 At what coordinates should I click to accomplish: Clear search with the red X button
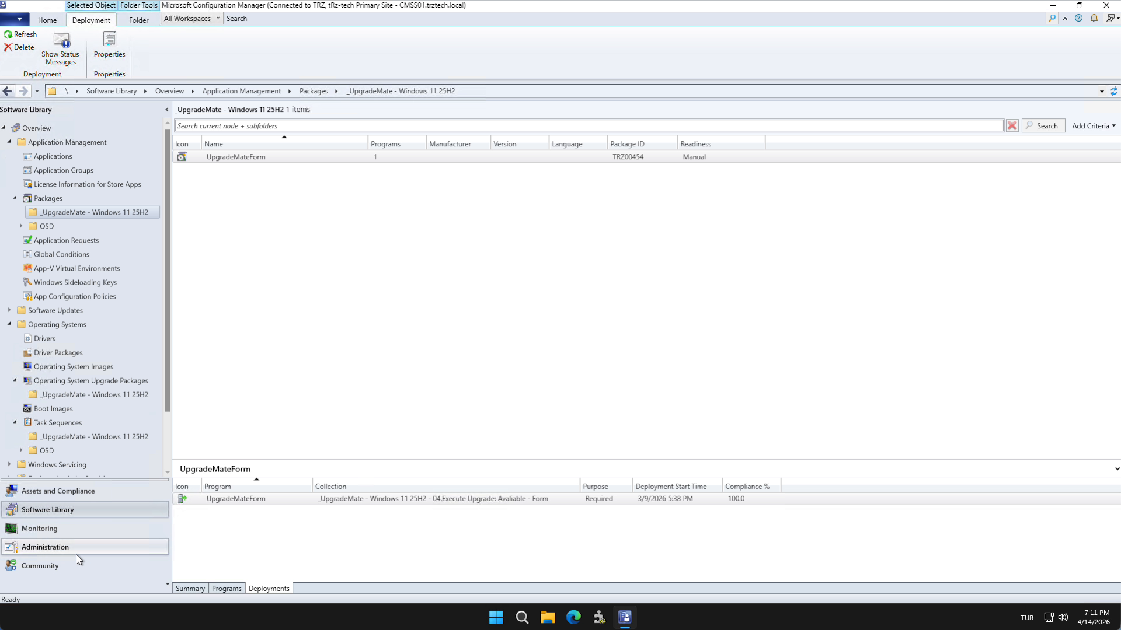click(x=1012, y=126)
